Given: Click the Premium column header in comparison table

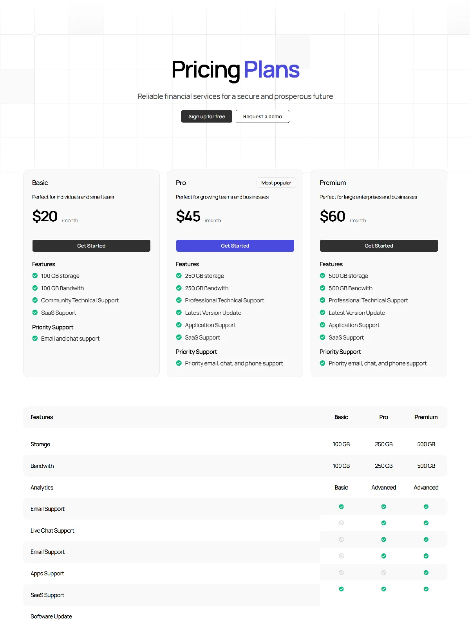Looking at the screenshot, I should click(x=426, y=417).
